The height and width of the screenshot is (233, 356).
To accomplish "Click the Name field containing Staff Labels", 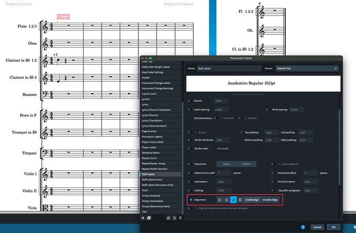I will click(229, 68).
